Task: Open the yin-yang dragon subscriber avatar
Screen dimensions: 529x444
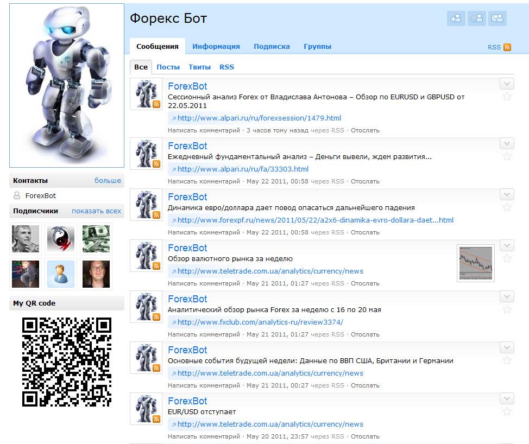Action: tap(61, 239)
